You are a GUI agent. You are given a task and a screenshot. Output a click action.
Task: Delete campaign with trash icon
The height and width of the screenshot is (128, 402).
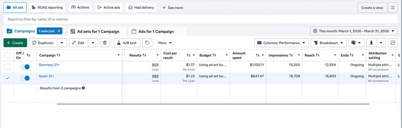[105, 43]
